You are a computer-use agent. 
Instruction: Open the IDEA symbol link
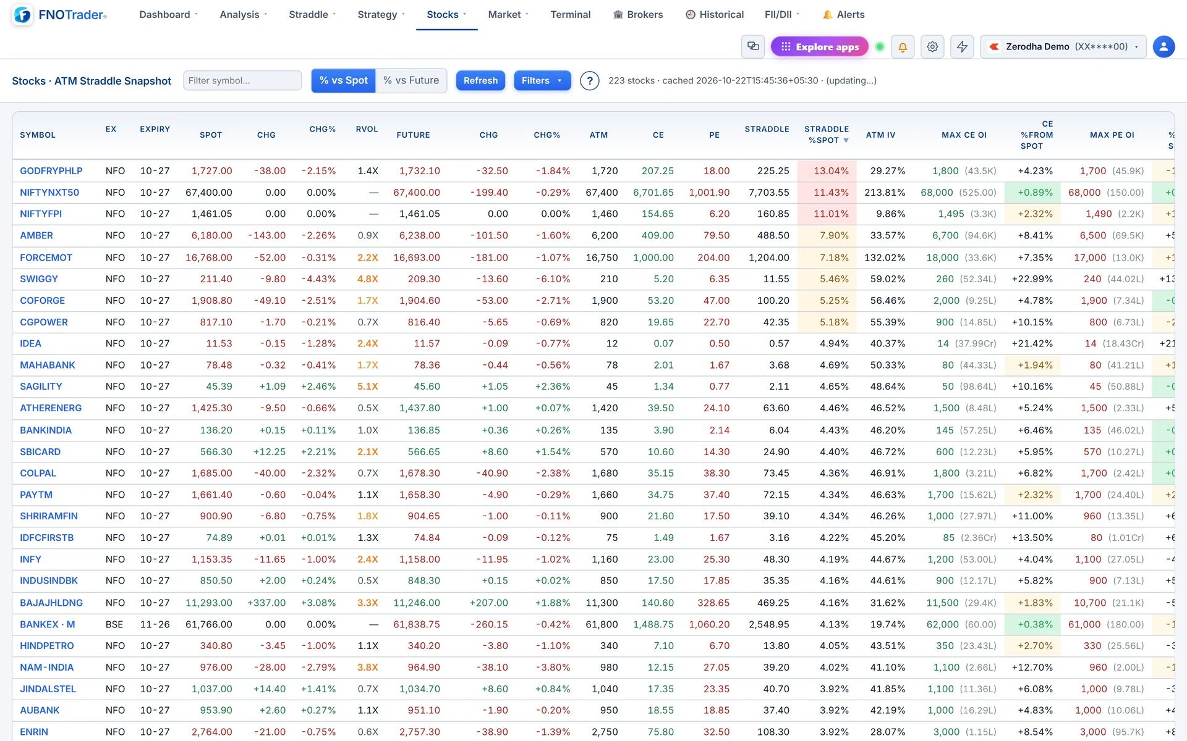[30, 344]
